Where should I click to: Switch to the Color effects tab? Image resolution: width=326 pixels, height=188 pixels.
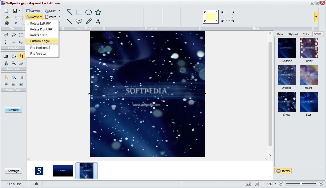[x=306, y=34]
